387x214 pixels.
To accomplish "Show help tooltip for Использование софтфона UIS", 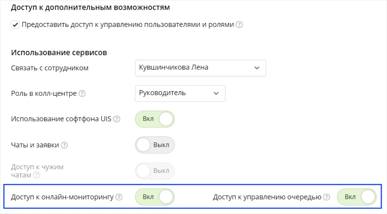I will click(x=117, y=119).
